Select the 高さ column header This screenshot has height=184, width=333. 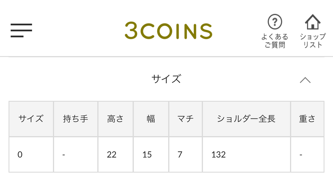click(x=115, y=119)
